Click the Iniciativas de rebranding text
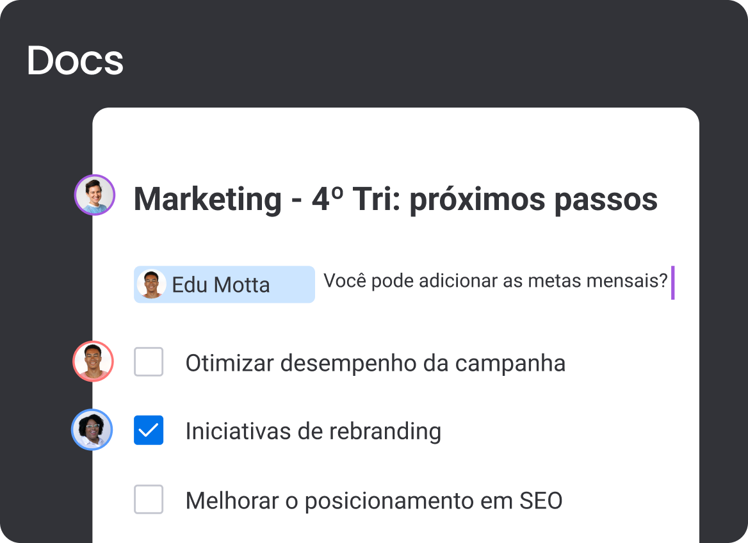748x543 pixels. [313, 432]
